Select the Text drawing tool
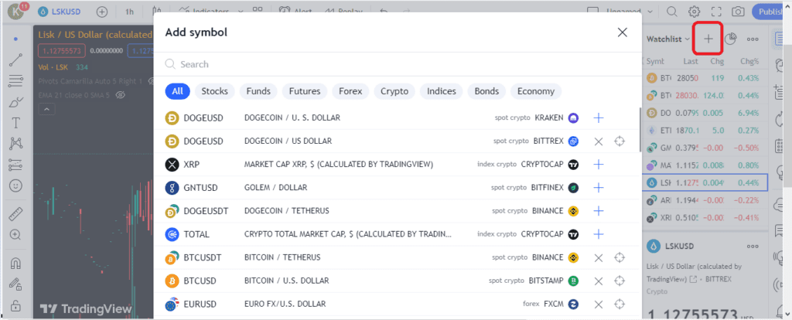The image size is (792, 320). click(15, 123)
